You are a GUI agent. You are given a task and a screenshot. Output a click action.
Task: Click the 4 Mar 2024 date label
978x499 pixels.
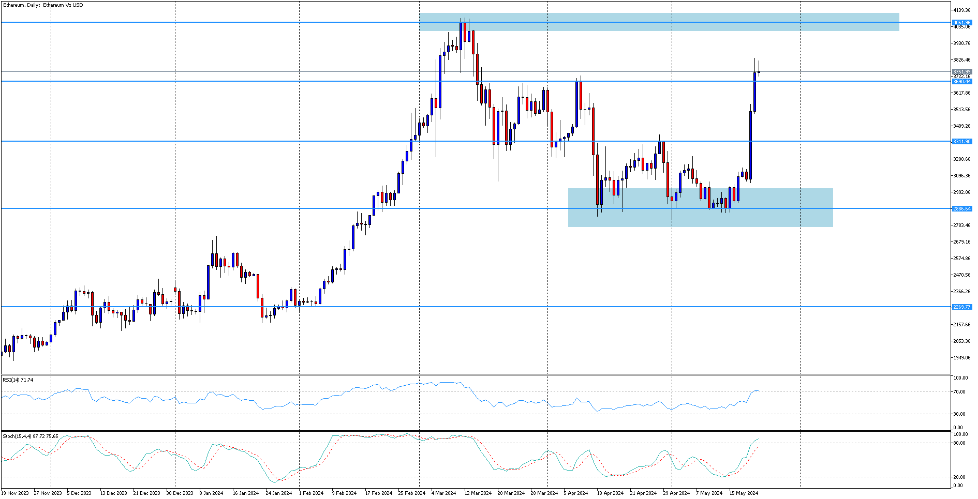pyautogui.click(x=443, y=493)
